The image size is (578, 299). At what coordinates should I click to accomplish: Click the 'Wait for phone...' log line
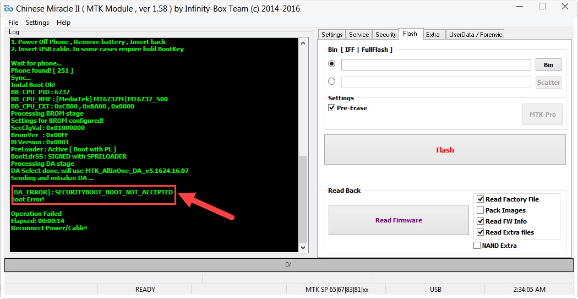click(x=36, y=63)
